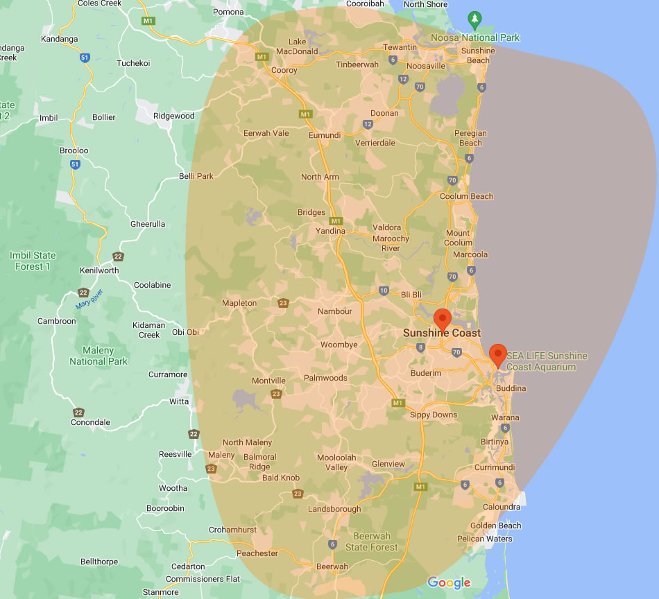Click the "Palmwoods" label
Viewport: 659px width, 599px height.
coord(325,378)
